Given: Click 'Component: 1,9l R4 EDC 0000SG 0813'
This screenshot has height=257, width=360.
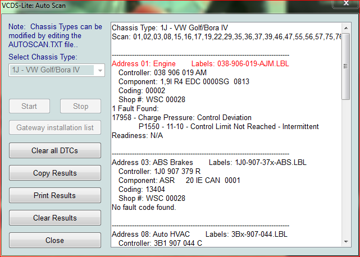Looking at the screenshot, I should (x=184, y=82).
